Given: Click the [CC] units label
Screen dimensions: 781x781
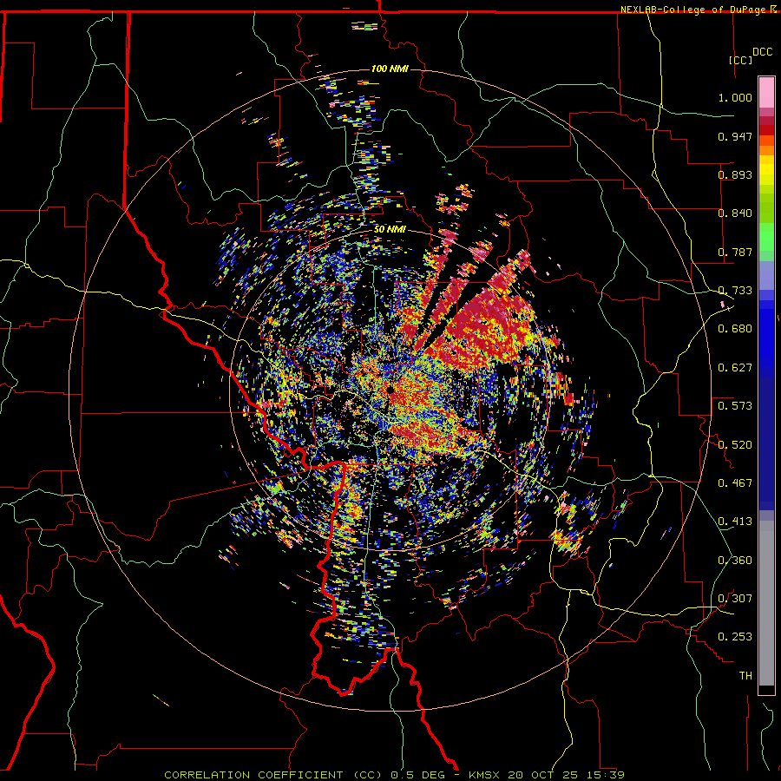Looking at the screenshot, I should pos(740,60).
